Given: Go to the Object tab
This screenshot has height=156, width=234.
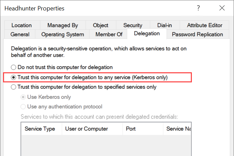Looking at the screenshot, I should [x=101, y=25].
